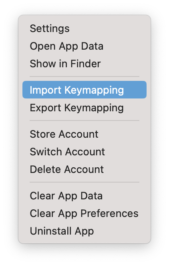Choose Clear App Data
Viewport: 169px width, 265px height.
tap(84, 196)
